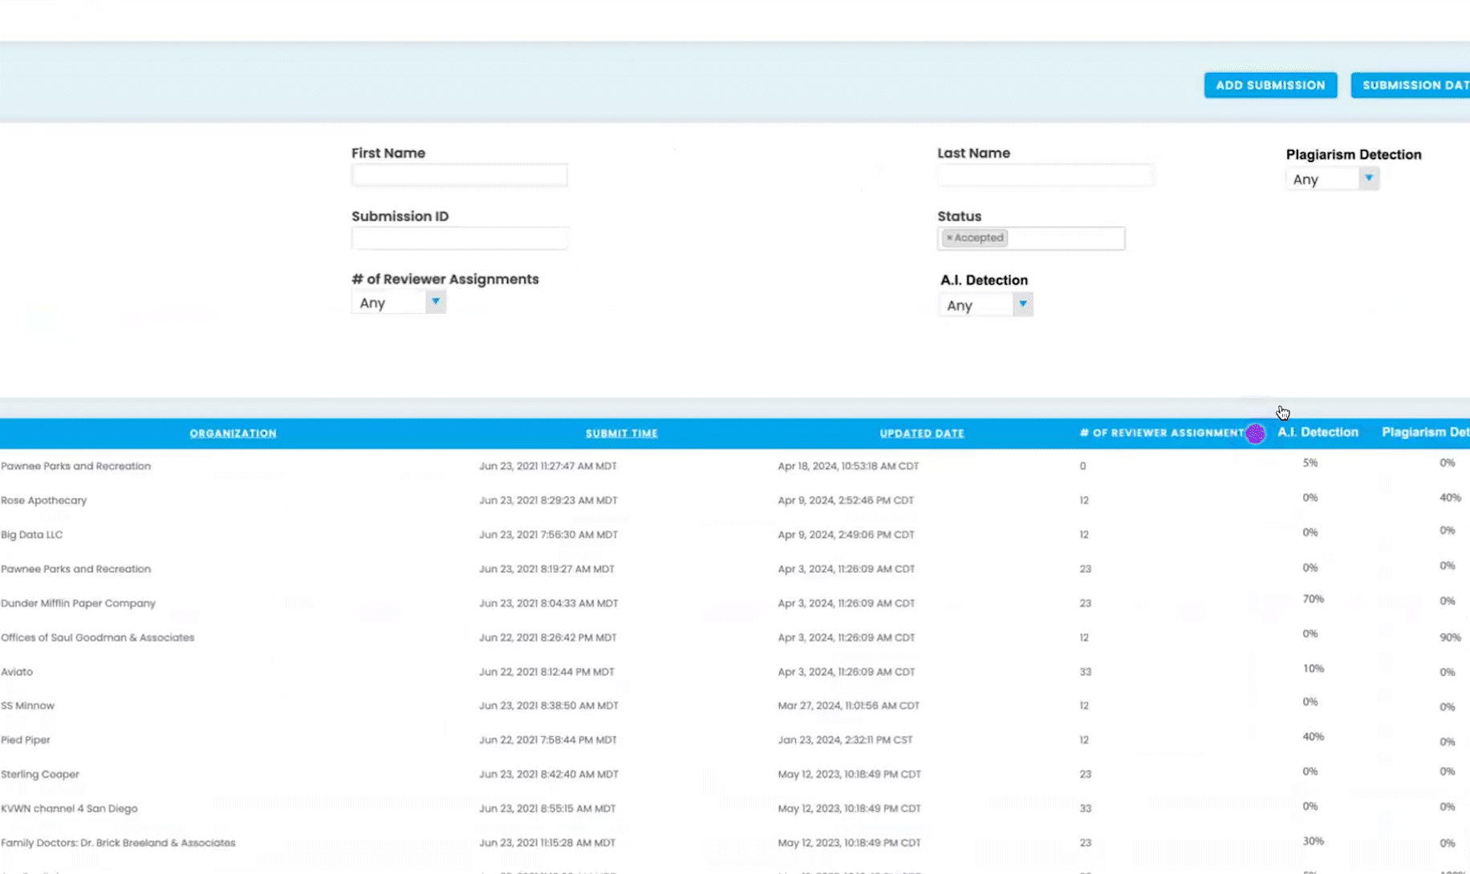Select the Sterling Cooper row
The image size is (1470, 874).
[40, 775]
